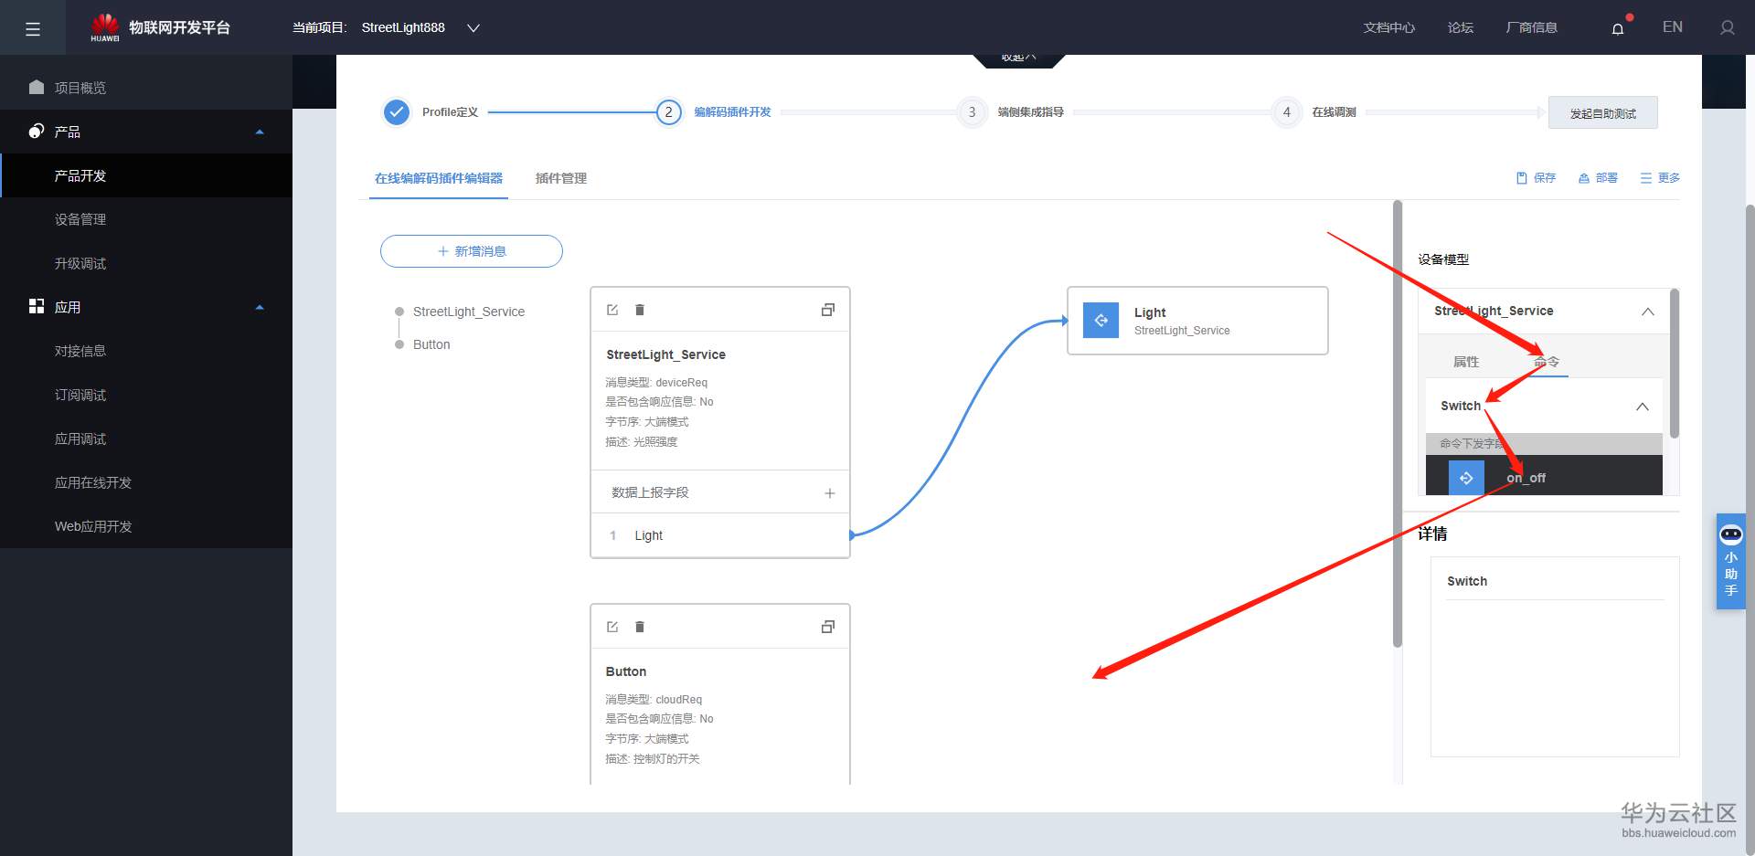Viewport: 1755px width, 856px height.
Task: Click the 新增消息 button
Action: coord(472,251)
